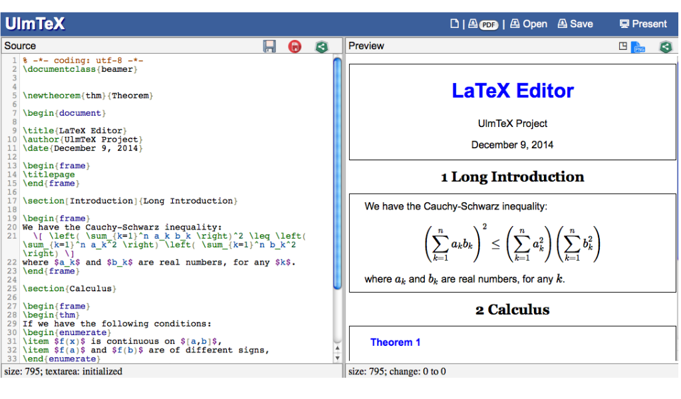Screen dimensions: 681x399
Task: Export the preview as PNG
Action: coord(639,47)
